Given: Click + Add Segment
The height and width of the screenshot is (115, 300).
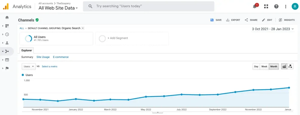Looking at the screenshot, I should (x=132, y=39).
